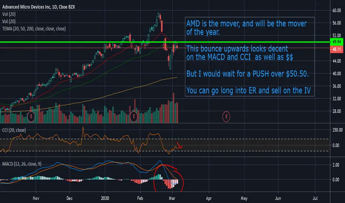Click the earnings marker near late January
This screenshot has height=203, width=345.
point(134,116)
